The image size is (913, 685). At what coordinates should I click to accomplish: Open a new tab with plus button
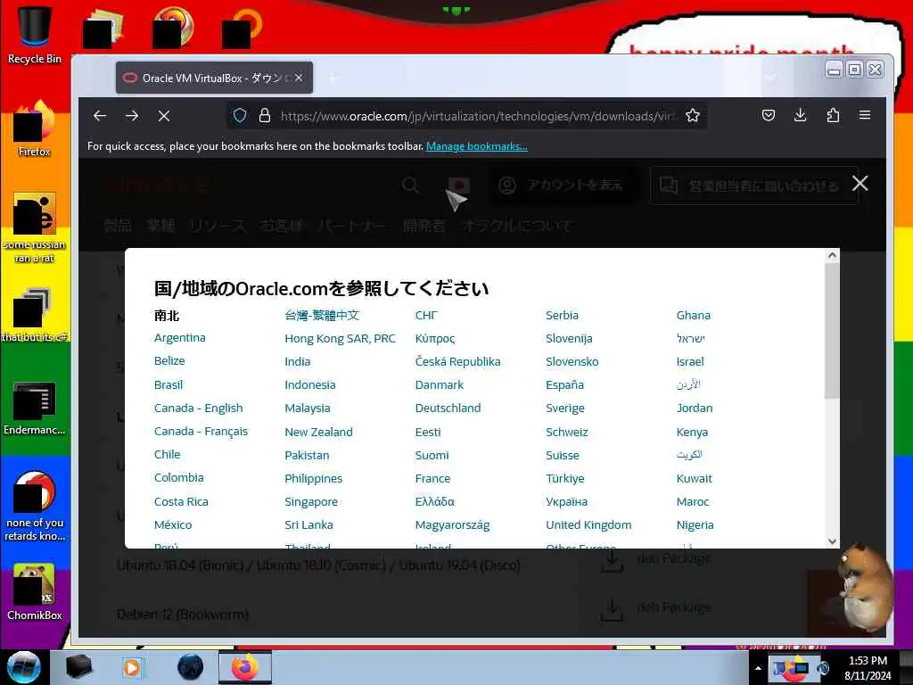(333, 78)
